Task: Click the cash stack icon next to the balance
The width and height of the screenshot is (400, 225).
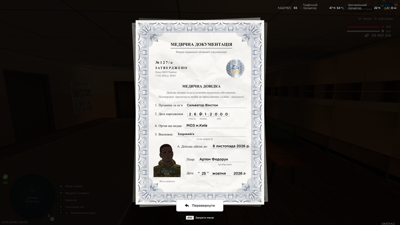Action: point(367,36)
